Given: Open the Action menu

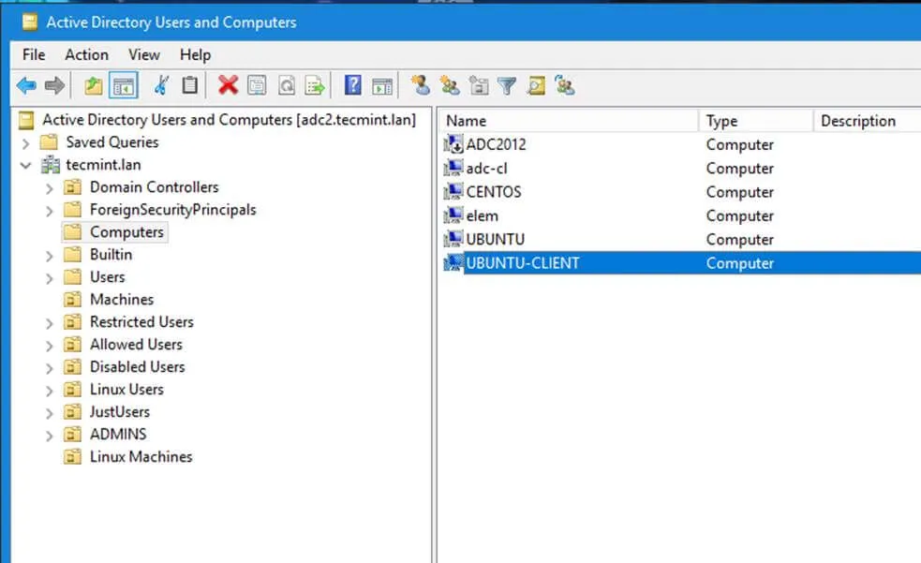Looking at the screenshot, I should point(86,54).
